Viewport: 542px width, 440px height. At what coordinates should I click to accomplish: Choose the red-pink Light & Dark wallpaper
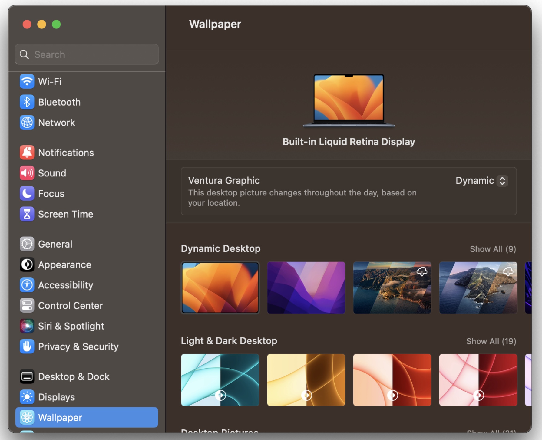[478, 380]
